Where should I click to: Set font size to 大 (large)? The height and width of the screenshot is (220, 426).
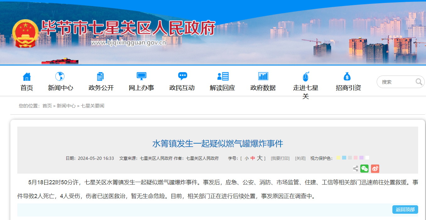[x=259, y=158]
